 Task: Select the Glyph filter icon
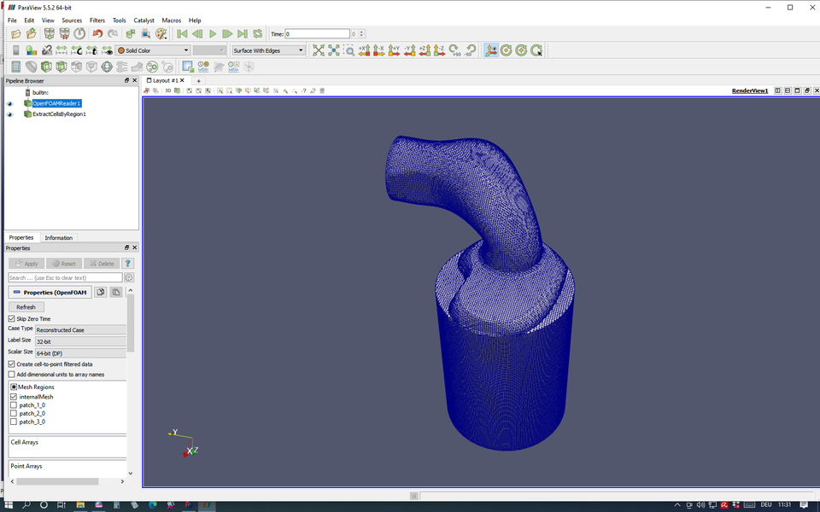point(106,67)
